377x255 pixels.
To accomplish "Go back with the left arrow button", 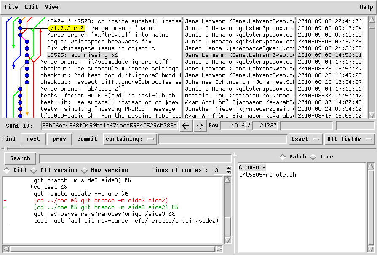I will click(186, 126).
